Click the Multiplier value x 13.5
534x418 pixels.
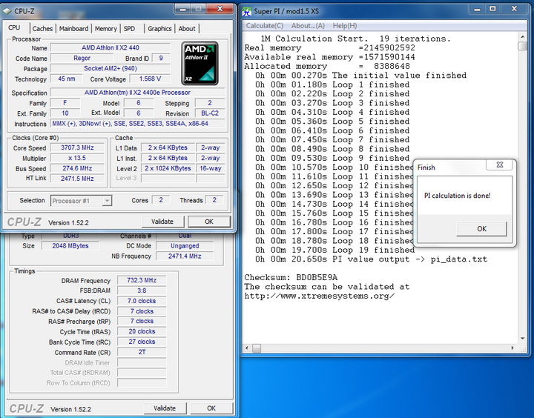[77, 158]
